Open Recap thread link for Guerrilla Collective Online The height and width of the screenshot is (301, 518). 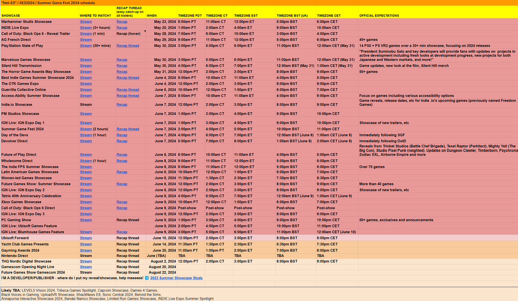point(128,90)
